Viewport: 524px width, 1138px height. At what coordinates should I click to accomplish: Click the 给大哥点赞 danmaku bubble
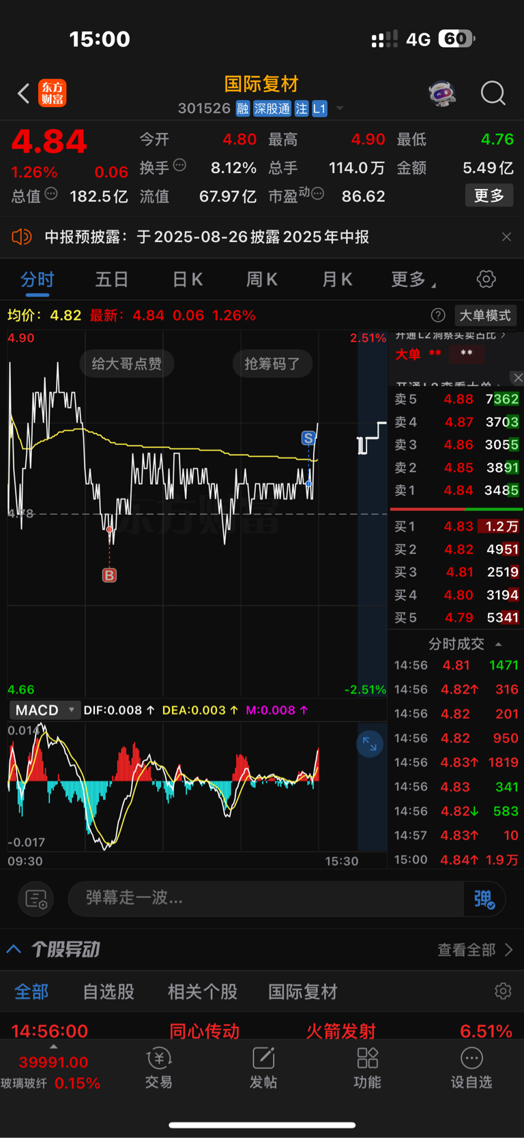(127, 363)
